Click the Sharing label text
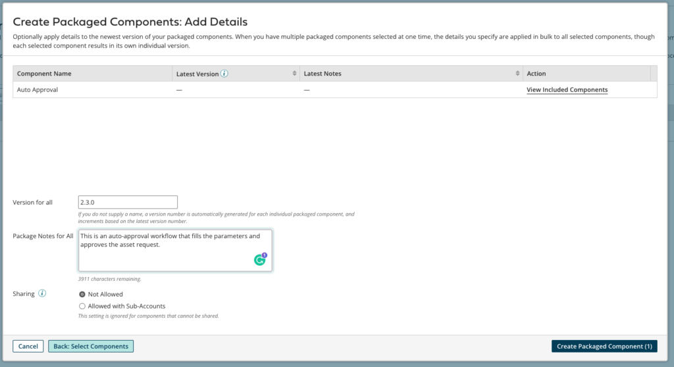Screen dimensions: 674x367 click(24, 294)
